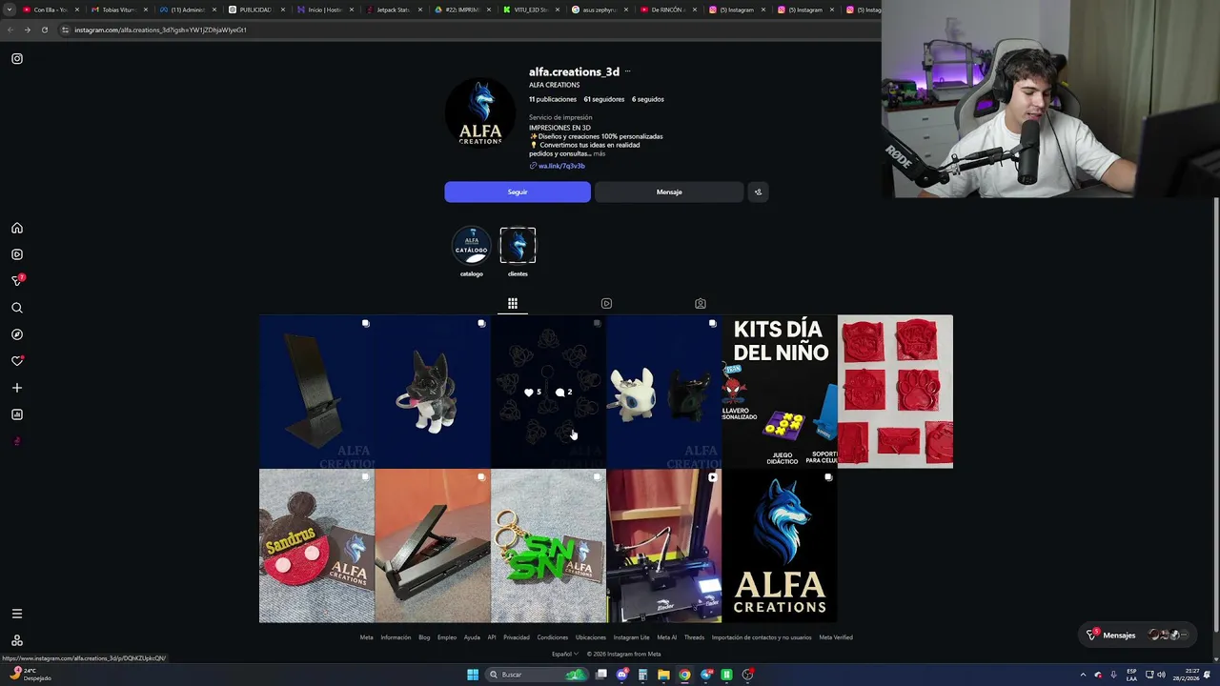Open the Search magnifier in the sidebar

pyautogui.click(x=17, y=308)
